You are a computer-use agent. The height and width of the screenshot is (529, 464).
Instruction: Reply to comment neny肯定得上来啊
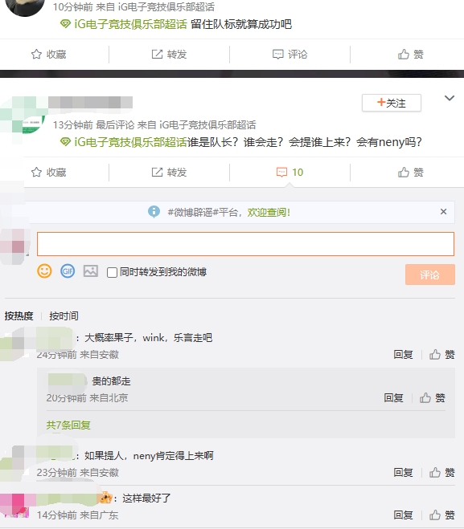tap(403, 473)
